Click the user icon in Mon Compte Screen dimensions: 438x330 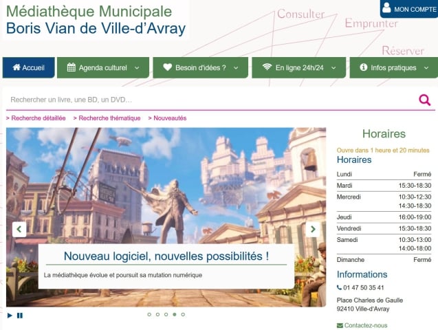(x=386, y=8)
